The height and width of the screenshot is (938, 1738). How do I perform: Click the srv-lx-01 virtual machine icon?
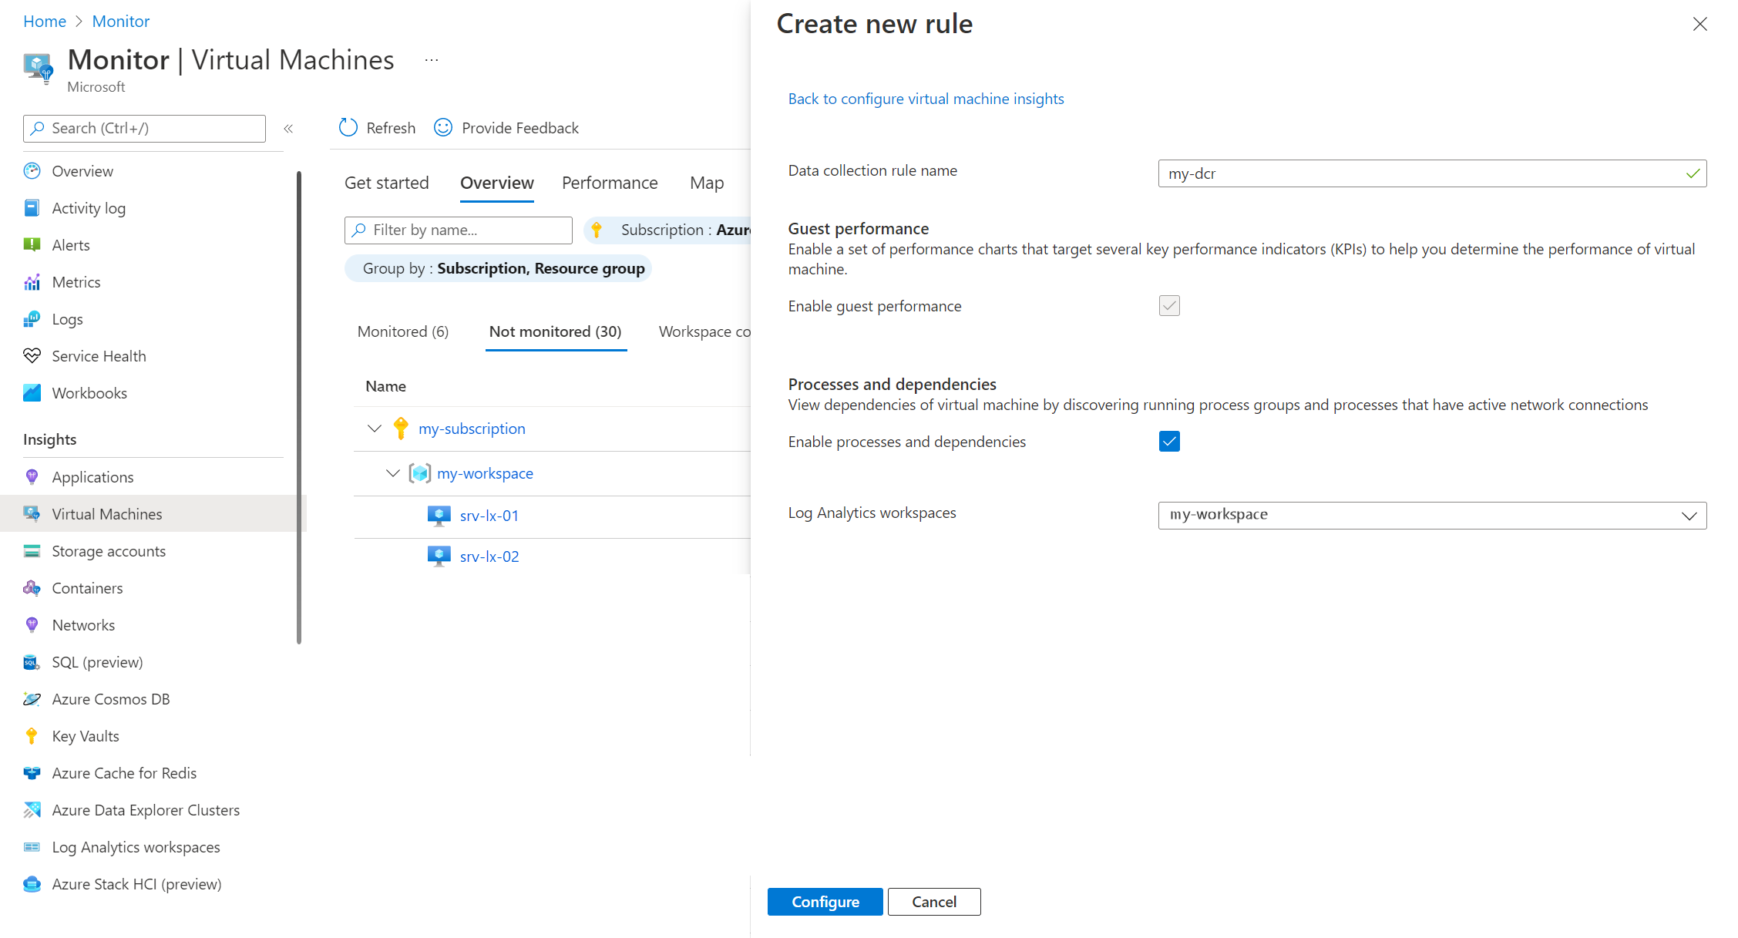tap(439, 516)
